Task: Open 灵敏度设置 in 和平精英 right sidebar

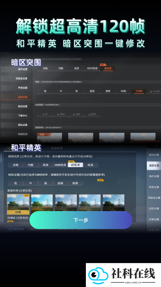Action: [154, 198]
